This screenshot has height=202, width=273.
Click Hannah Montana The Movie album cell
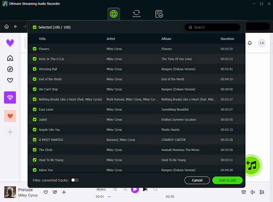pyautogui.click(x=180, y=150)
